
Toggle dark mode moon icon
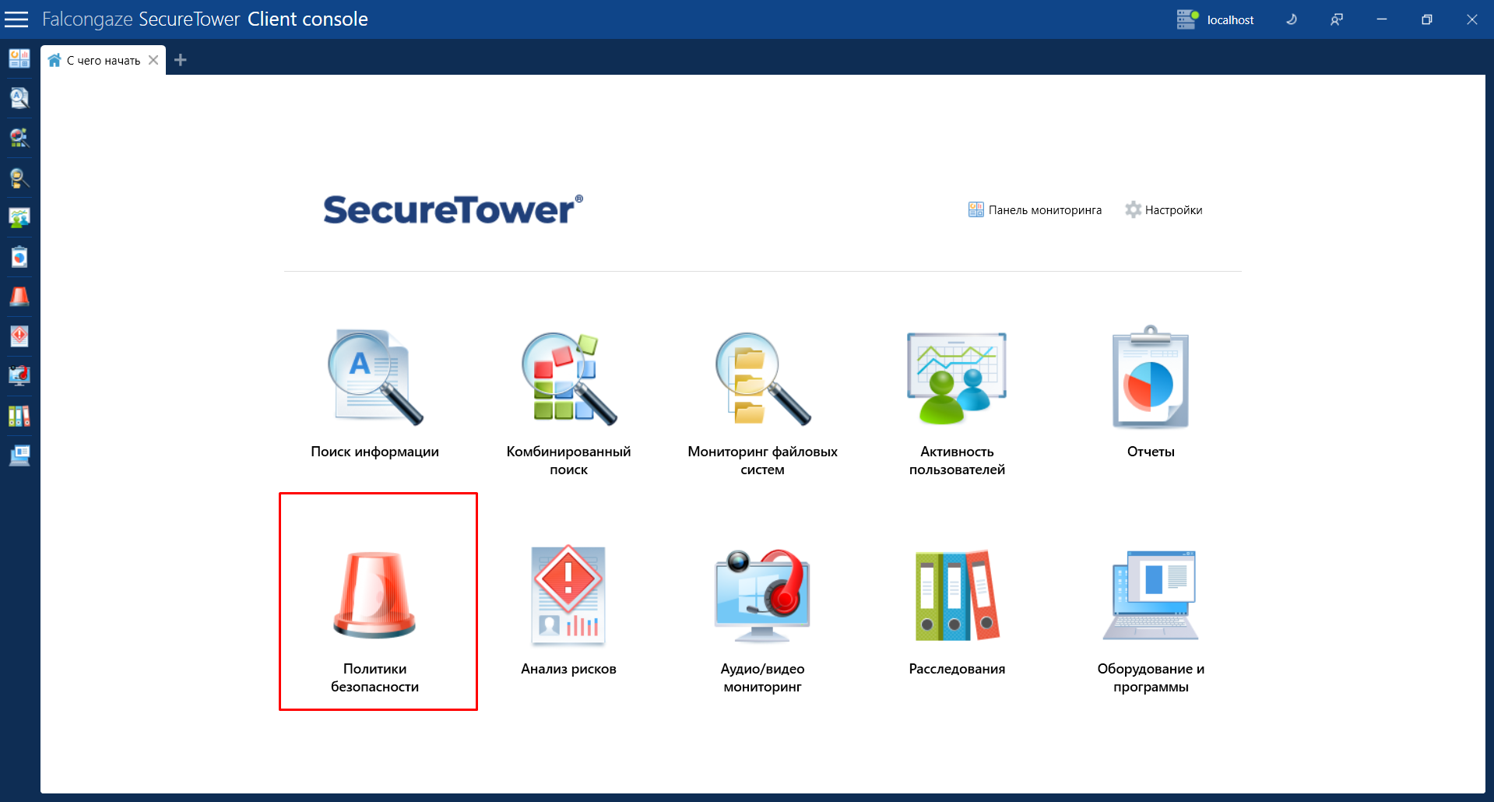click(1292, 19)
